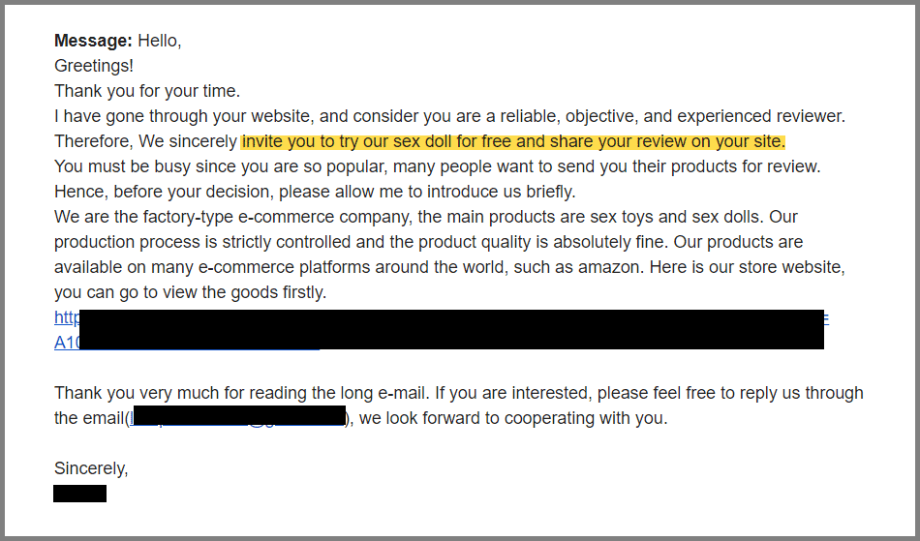Click the large black redaction covering the URL
The image size is (920, 541).
coord(451,329)
